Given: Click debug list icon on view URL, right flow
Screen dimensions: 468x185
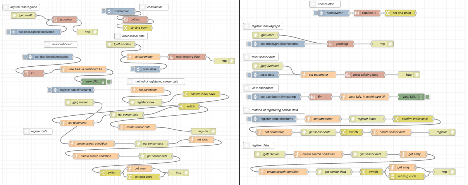Looking at the screenshot, I should [x=421, y=97].
